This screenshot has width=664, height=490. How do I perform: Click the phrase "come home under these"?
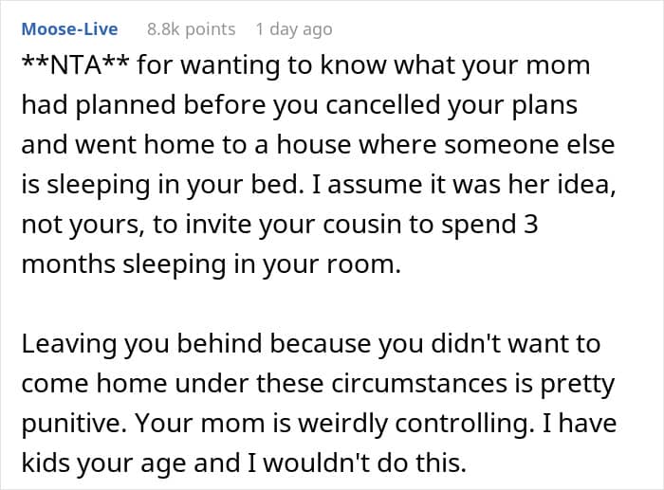[173, 384]
